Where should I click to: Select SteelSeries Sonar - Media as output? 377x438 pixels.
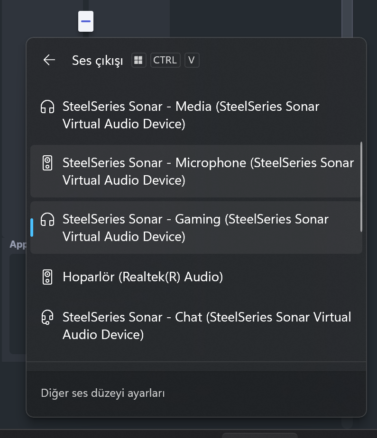coord(196,115)
